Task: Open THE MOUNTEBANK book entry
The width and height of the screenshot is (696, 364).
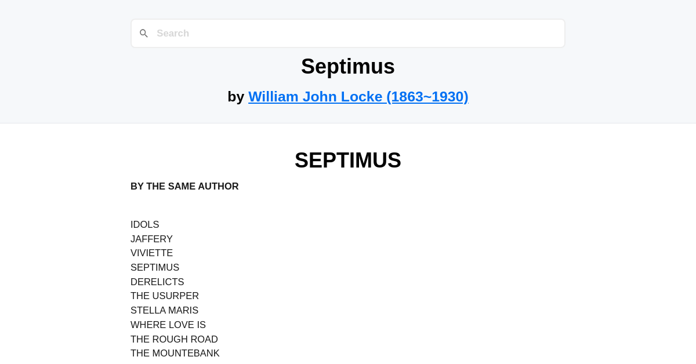Action: click(x=175, y=353)
